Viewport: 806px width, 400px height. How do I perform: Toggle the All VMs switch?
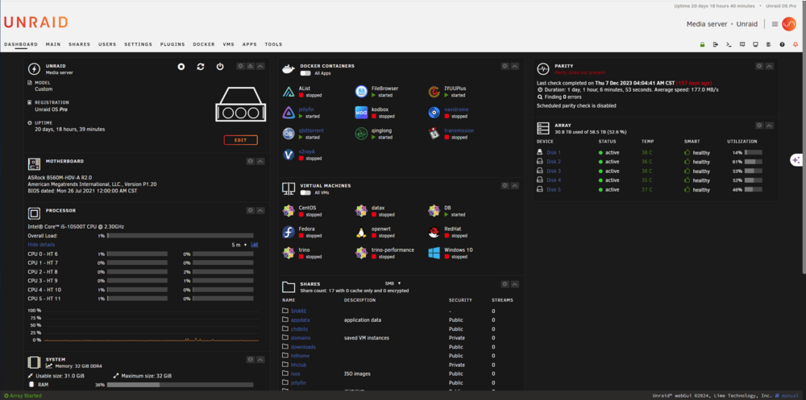305,192
